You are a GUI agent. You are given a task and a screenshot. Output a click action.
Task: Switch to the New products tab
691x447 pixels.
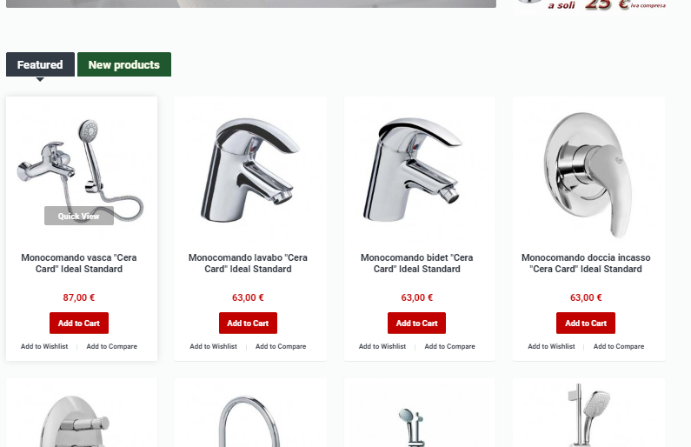[123, 64]
